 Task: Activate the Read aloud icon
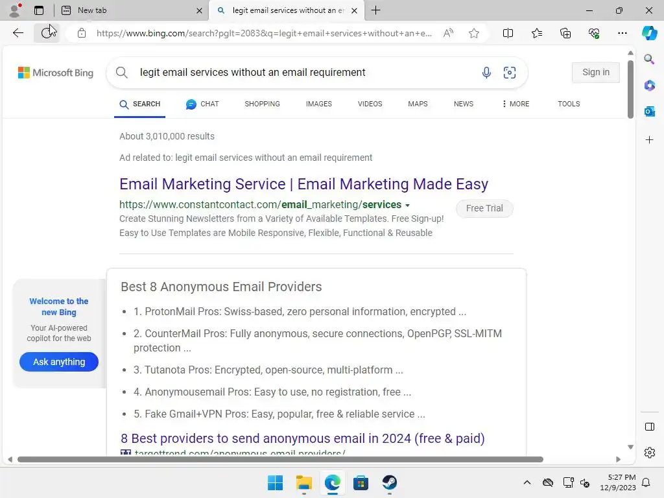[x=448, y=33]
